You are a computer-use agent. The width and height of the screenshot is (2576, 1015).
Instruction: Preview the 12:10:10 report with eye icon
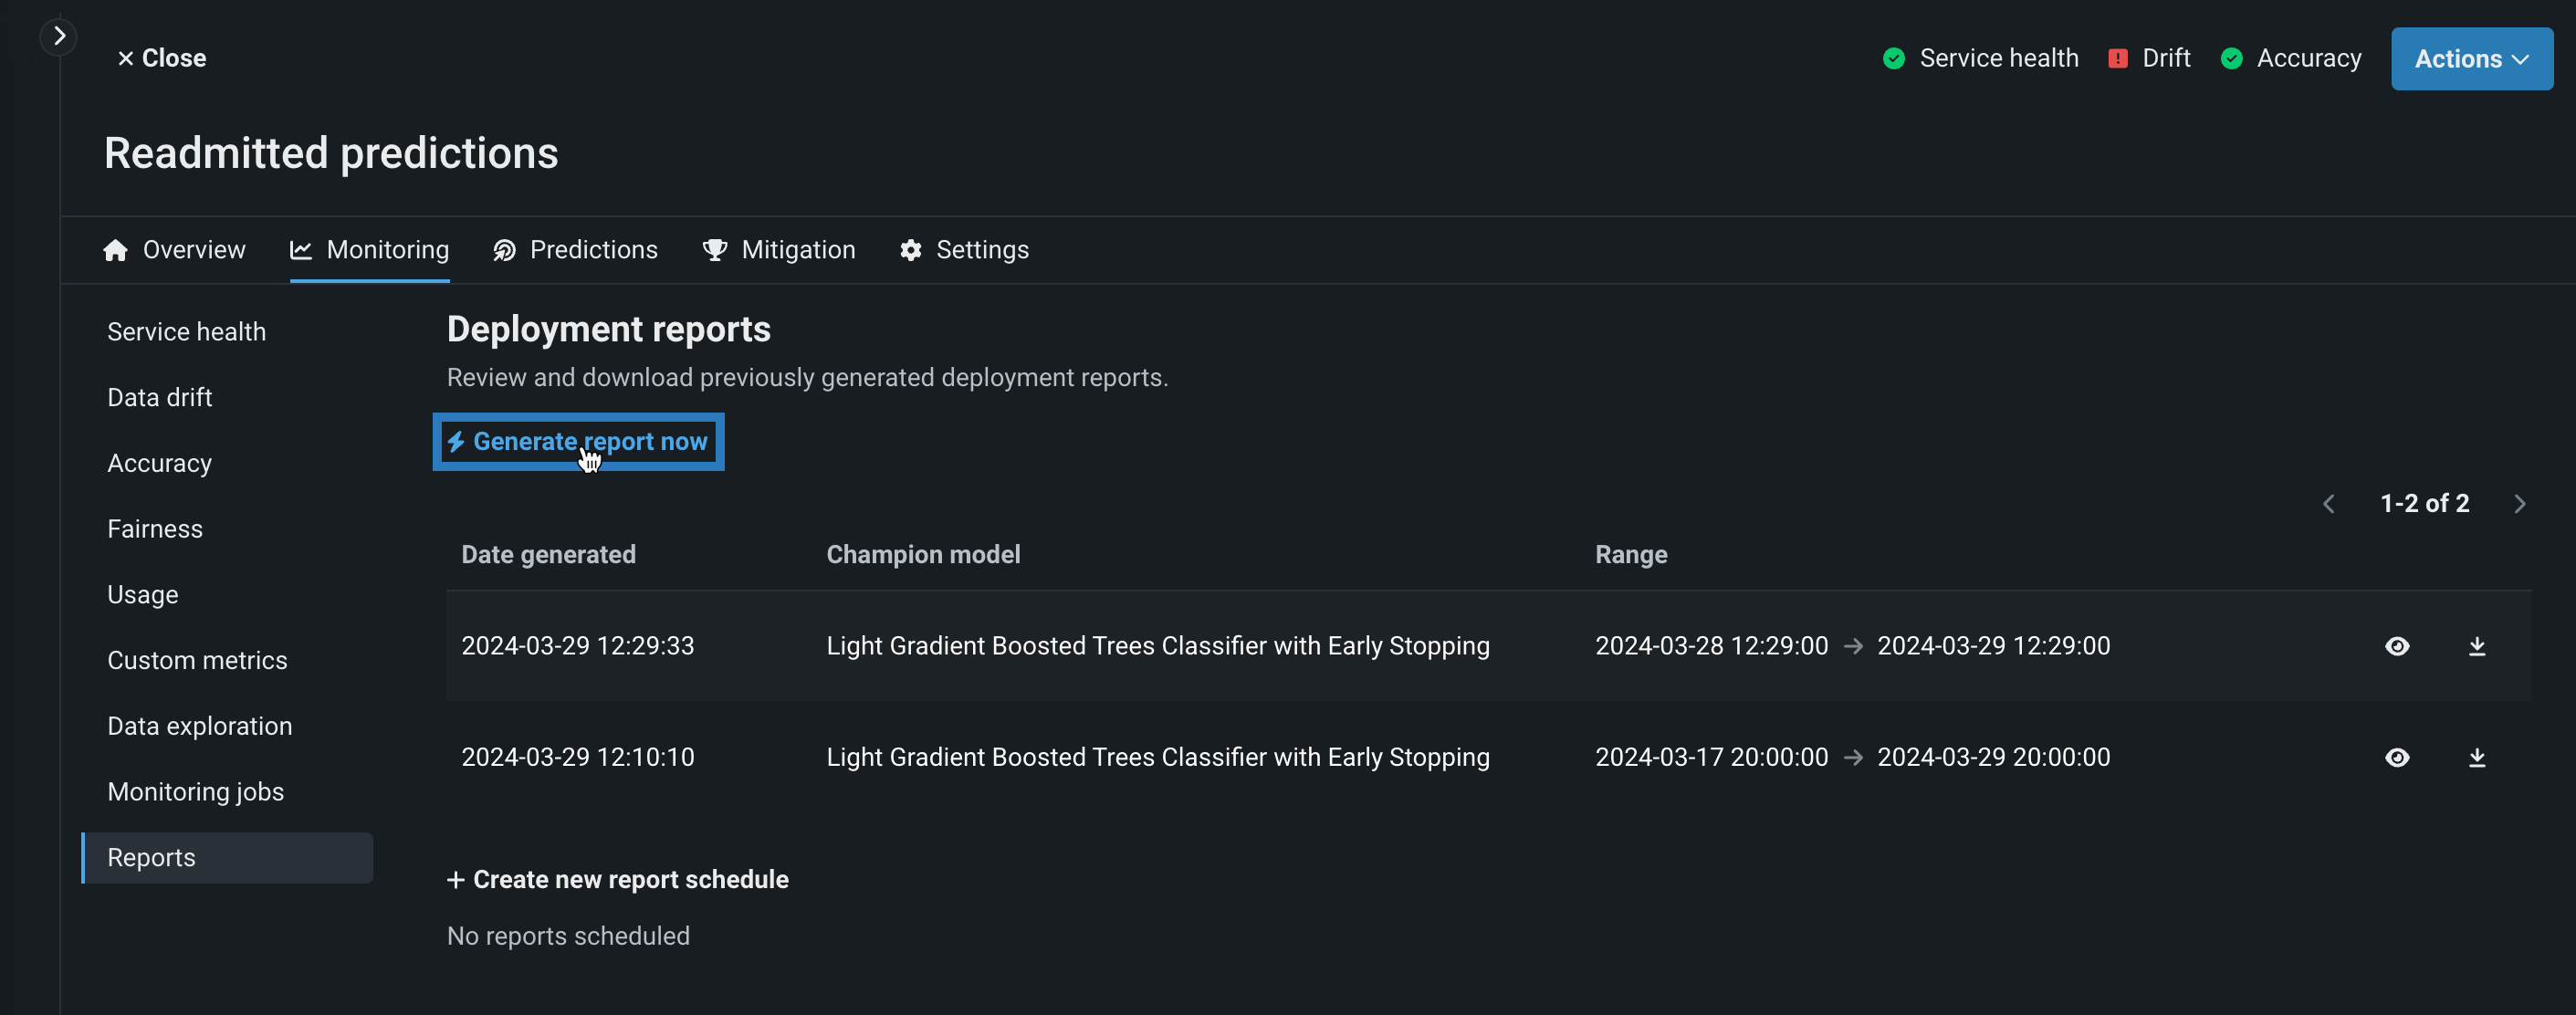pos(2396,757)
